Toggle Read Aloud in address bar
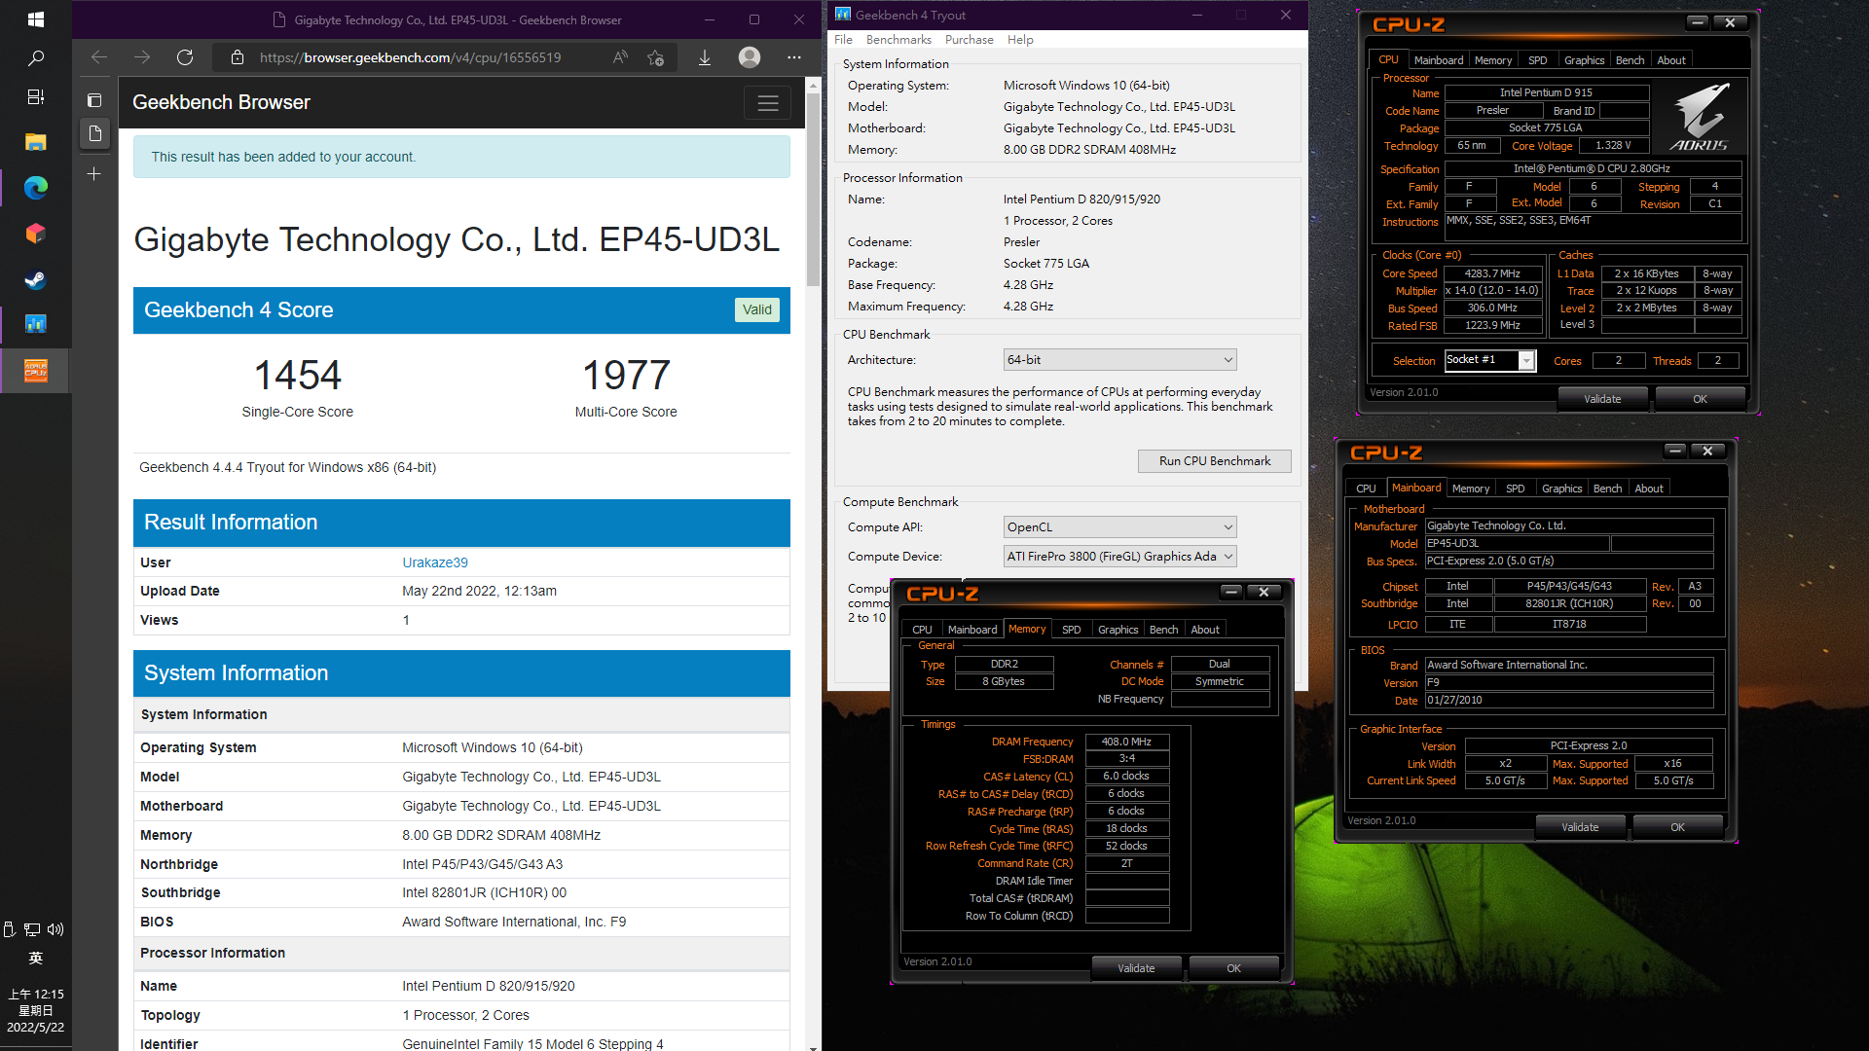 [620, 57]
